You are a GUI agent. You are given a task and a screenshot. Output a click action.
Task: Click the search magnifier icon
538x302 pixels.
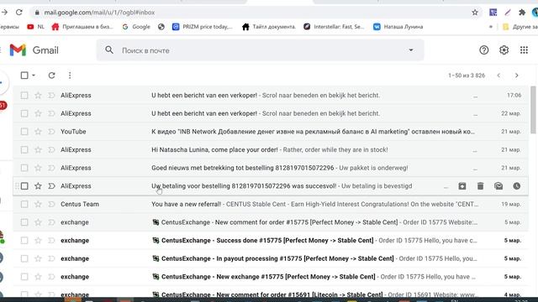pyautogui.click(x=109, y=50)
